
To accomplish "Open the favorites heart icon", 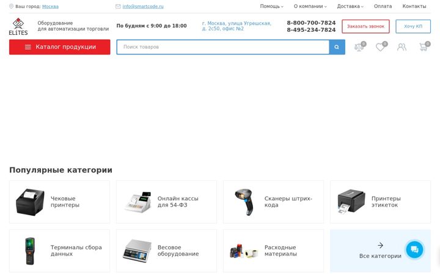I will click(381, 47).
